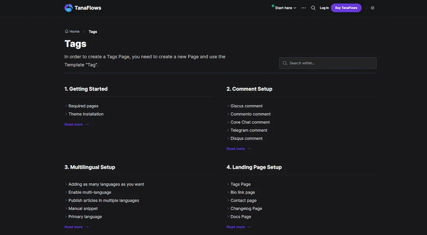This screenshot has width=427, height=235.
Task: Click Read more under Multilingual Setup
Action: point(77,227)
